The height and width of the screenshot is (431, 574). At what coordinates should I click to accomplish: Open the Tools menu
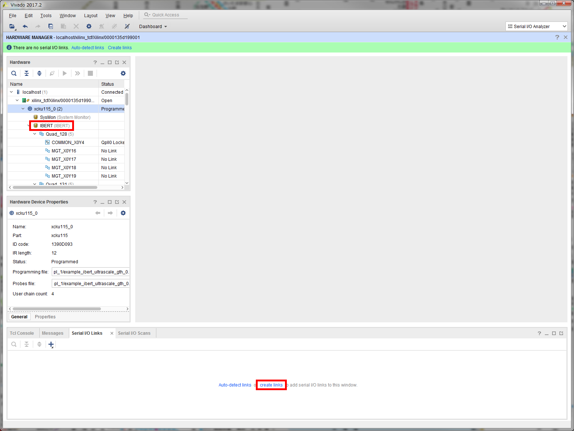click(x=46, y=16)
